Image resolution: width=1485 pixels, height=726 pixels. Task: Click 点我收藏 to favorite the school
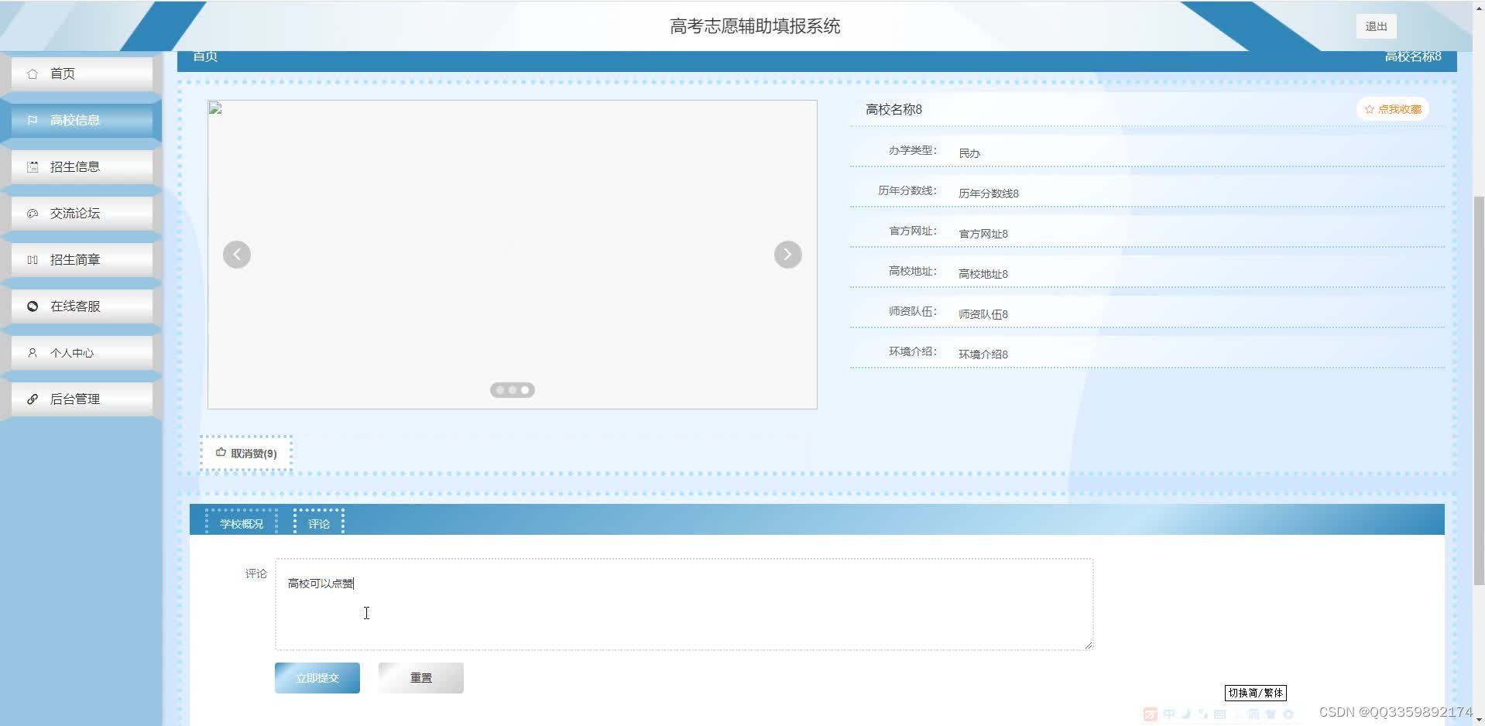coord(1393,109)
